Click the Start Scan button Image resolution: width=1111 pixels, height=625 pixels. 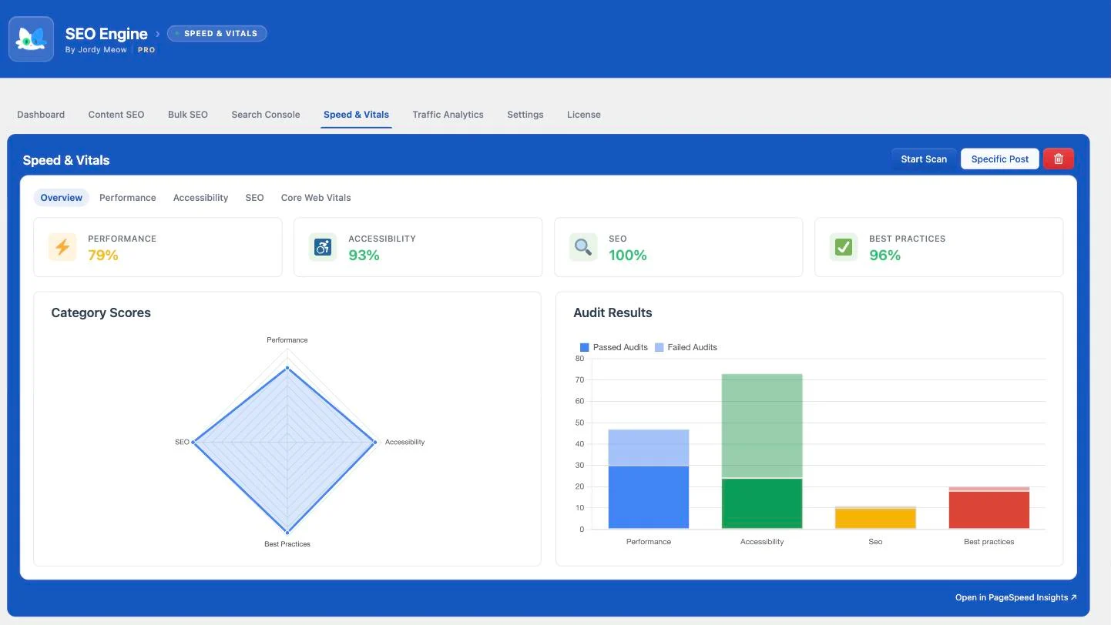pyautogui.click(x=924, y=159)
